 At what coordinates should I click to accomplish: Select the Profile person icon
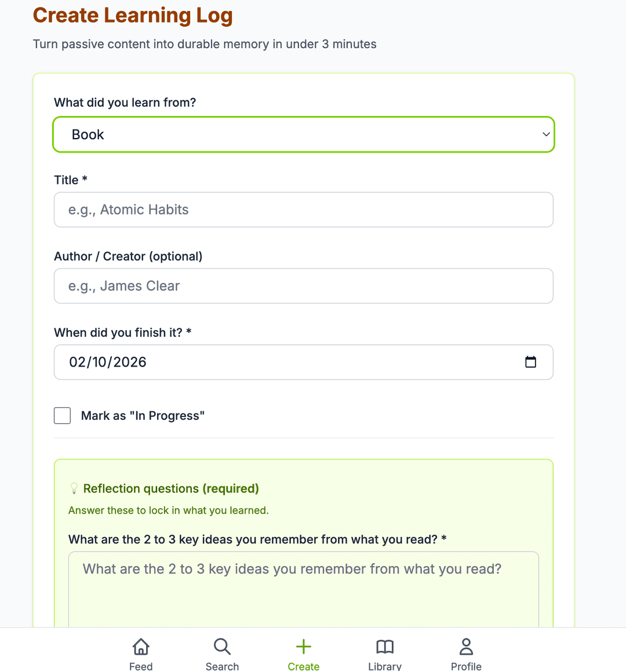coord(466,646)
